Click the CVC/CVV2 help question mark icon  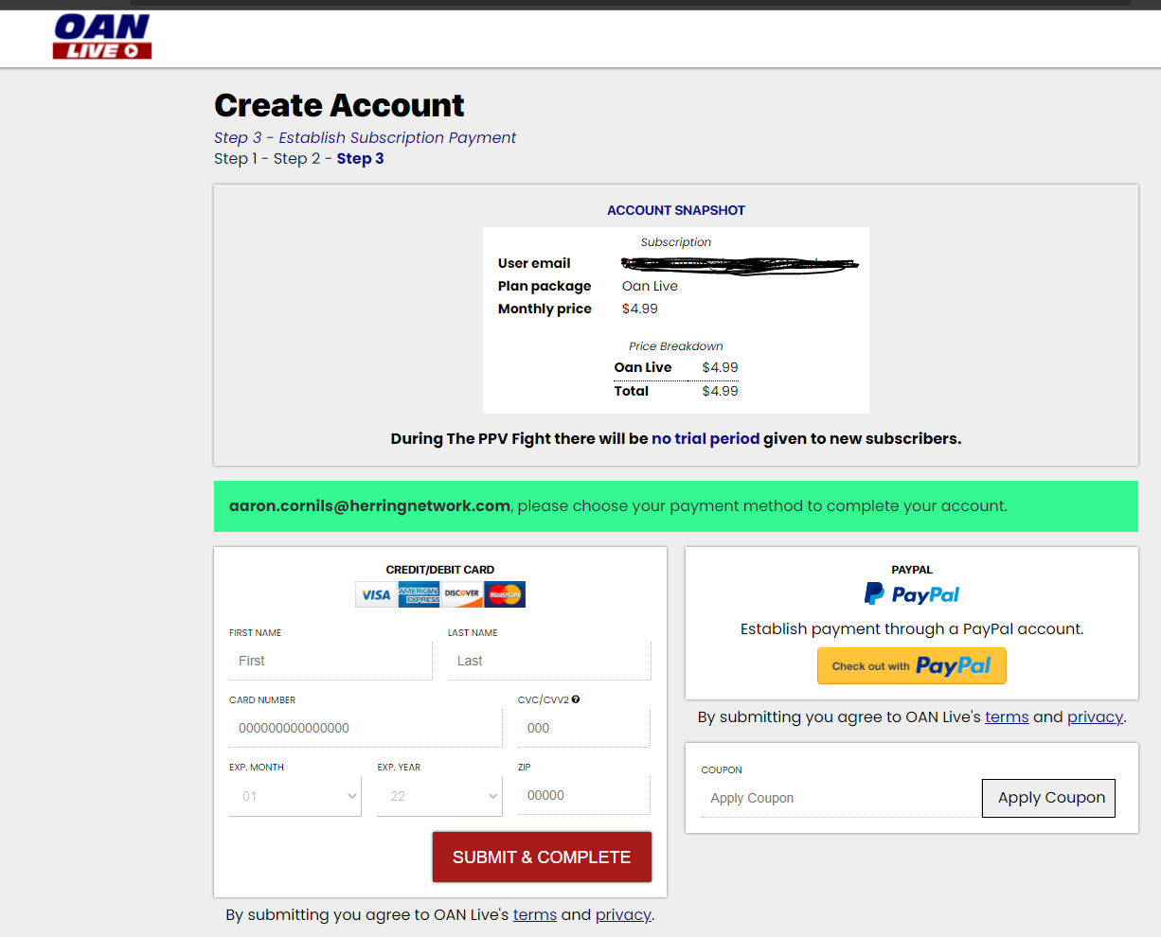[x=576, y=699]
